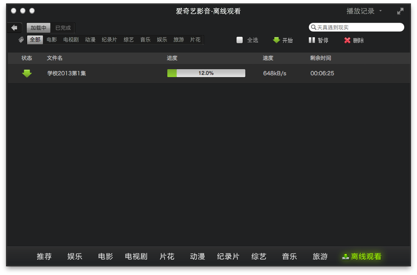
Task: Filter downloads by 旅游 in top bar
Action: coord(179,39)
